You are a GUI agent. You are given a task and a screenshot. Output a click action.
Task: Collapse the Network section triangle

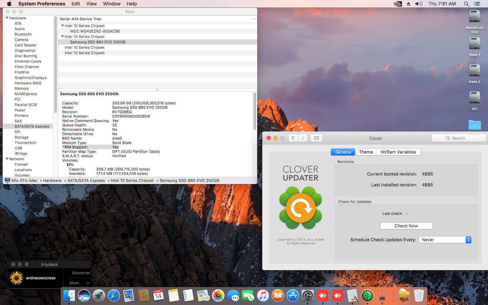pyautogui.click(x=7, y=159)
